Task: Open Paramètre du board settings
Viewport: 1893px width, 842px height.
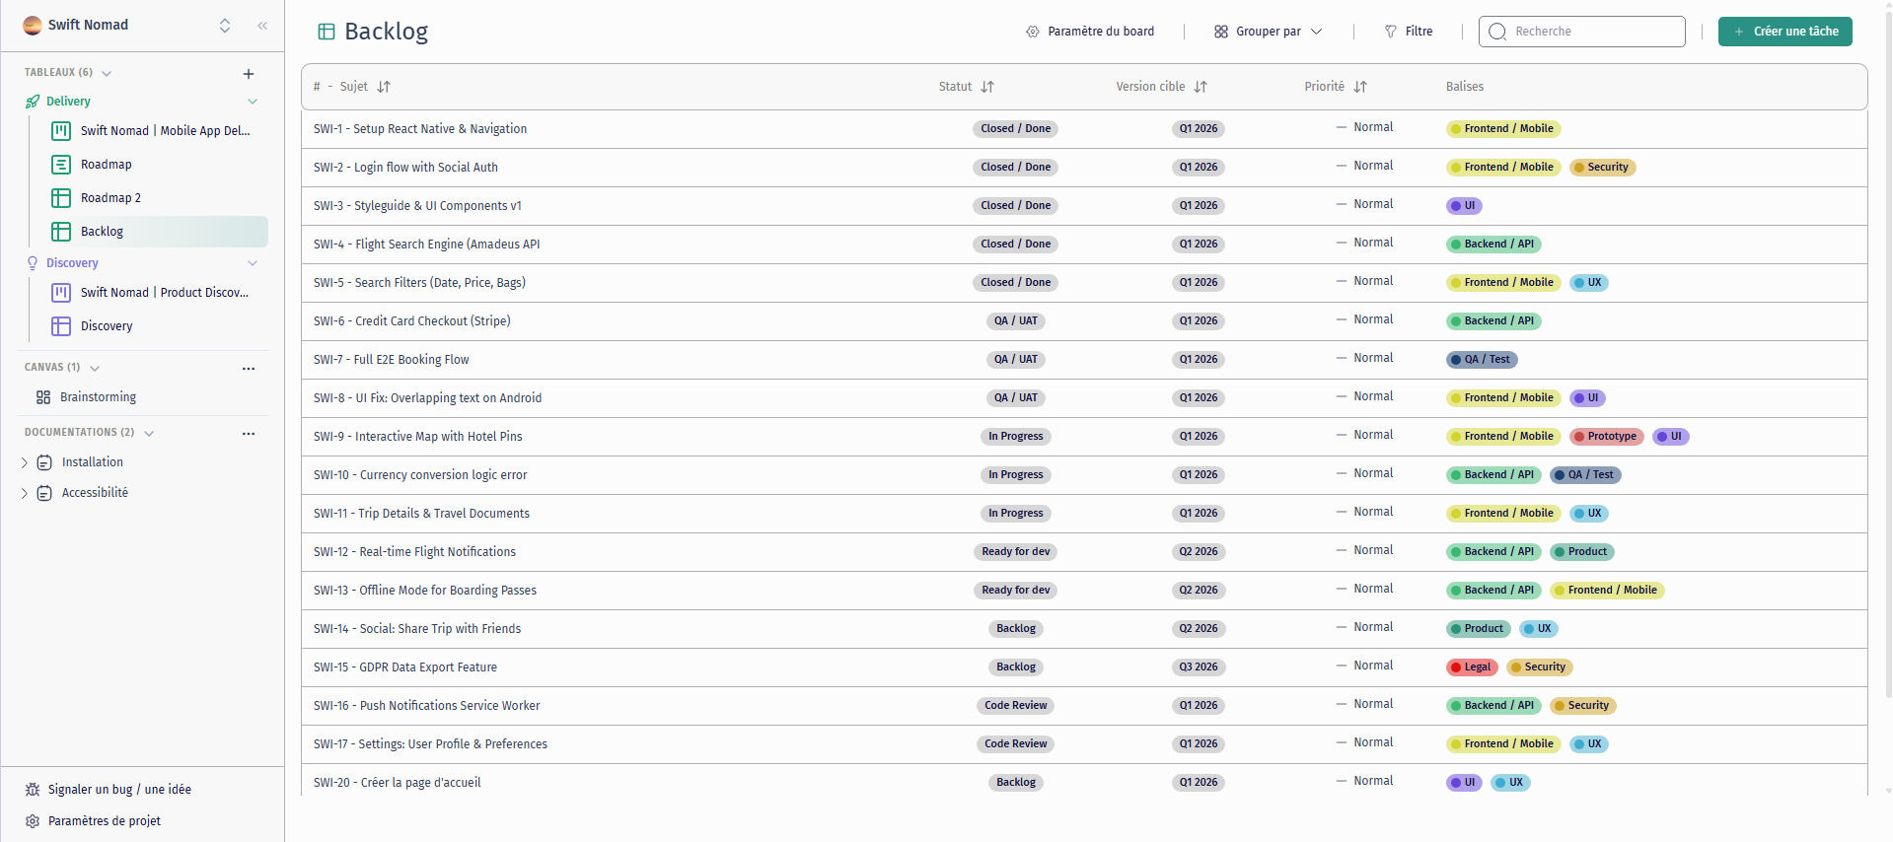Action: [1090, 32]
